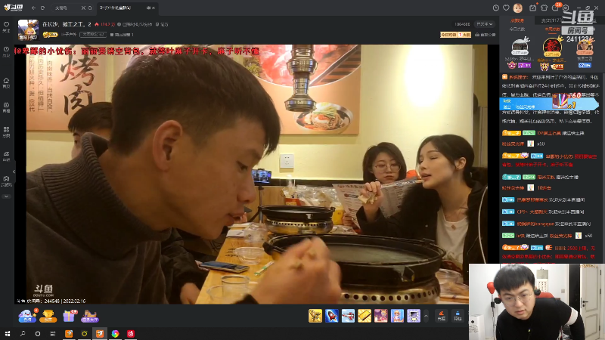Click the recharge button beside gifts
The image size is (605, 340).
pyautogui.click(x=442, y=316)
